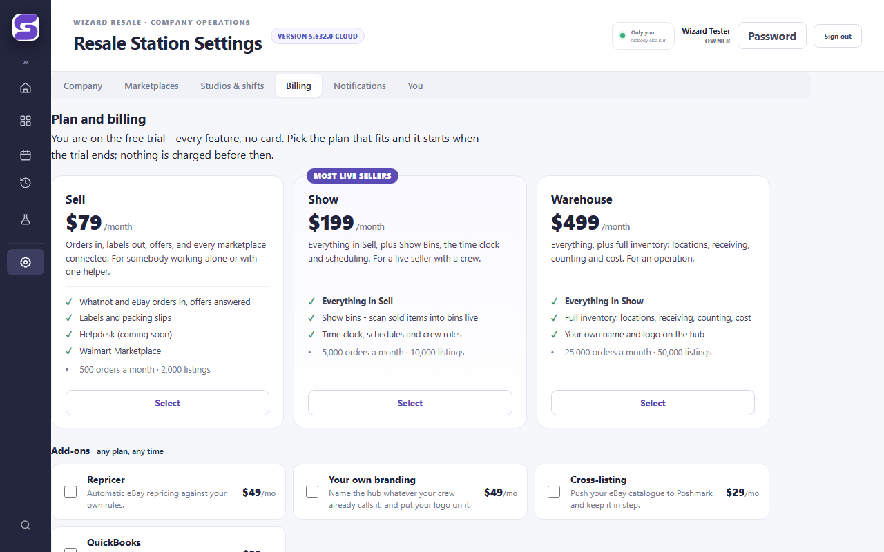Screen dimensions: 884x552
Task: Click the $79 /month price
Action: point(99,223)
